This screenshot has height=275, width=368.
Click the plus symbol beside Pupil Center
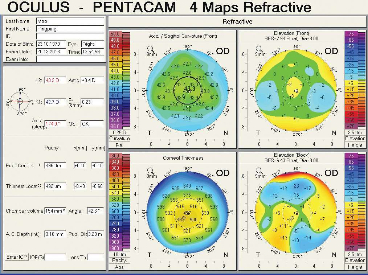(x=39, y=165)
